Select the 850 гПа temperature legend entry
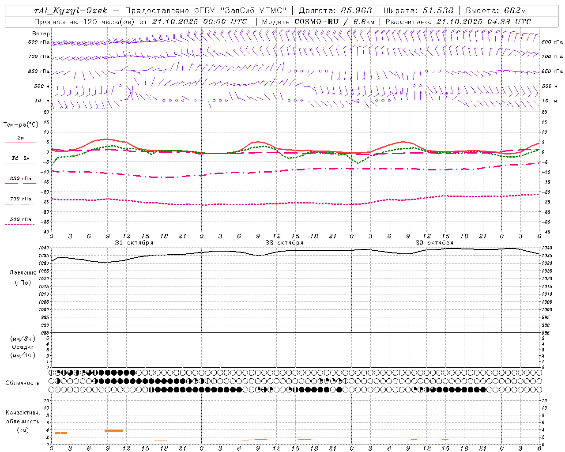The width and height of the screenshot is (565, 452). coord(20,179)
